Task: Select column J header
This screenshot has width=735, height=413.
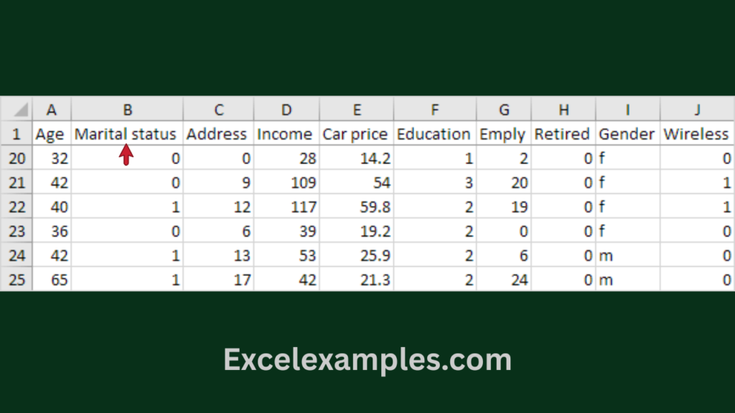Action: click(x=696, y=110)
